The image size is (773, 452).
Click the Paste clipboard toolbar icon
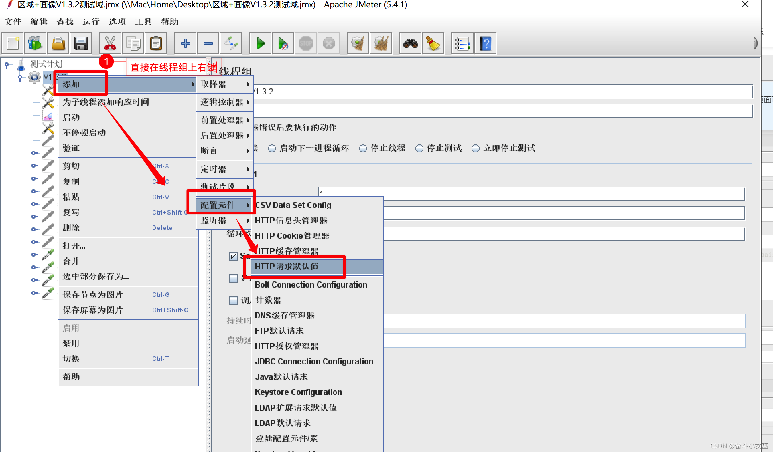(156, 43)
